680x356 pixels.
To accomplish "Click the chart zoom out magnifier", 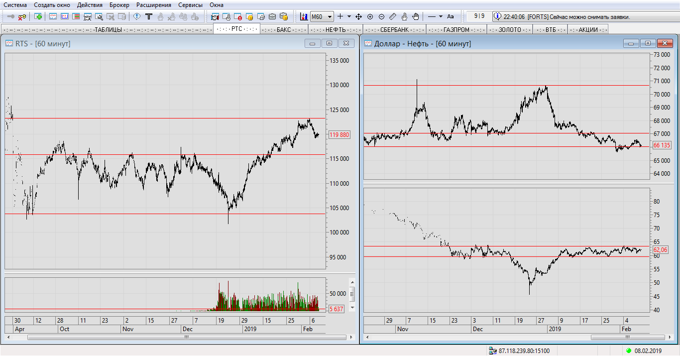I will tap(381, 16).
